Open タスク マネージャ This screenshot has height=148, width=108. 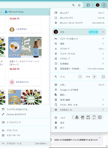point(25,135)
